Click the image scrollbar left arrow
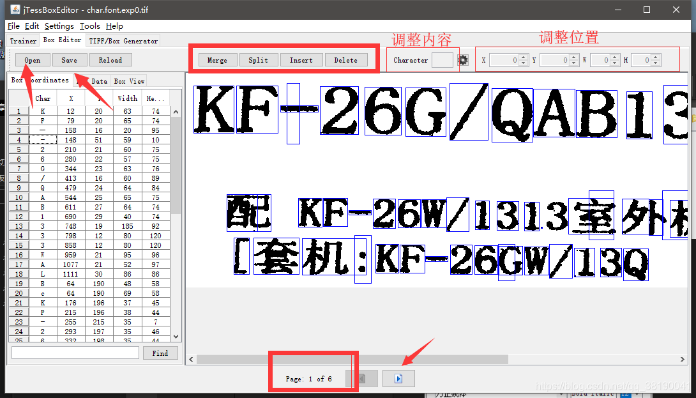Screen dimensions: 696x398 pyautogui.click(x=192, y=359)
